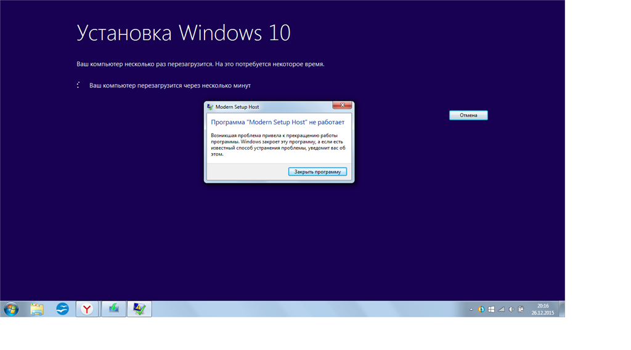Image resolution: width=631 pixels, height=350 pixels.
Task: Click the Закрыть программу button
Action: [x=317, y=172]
